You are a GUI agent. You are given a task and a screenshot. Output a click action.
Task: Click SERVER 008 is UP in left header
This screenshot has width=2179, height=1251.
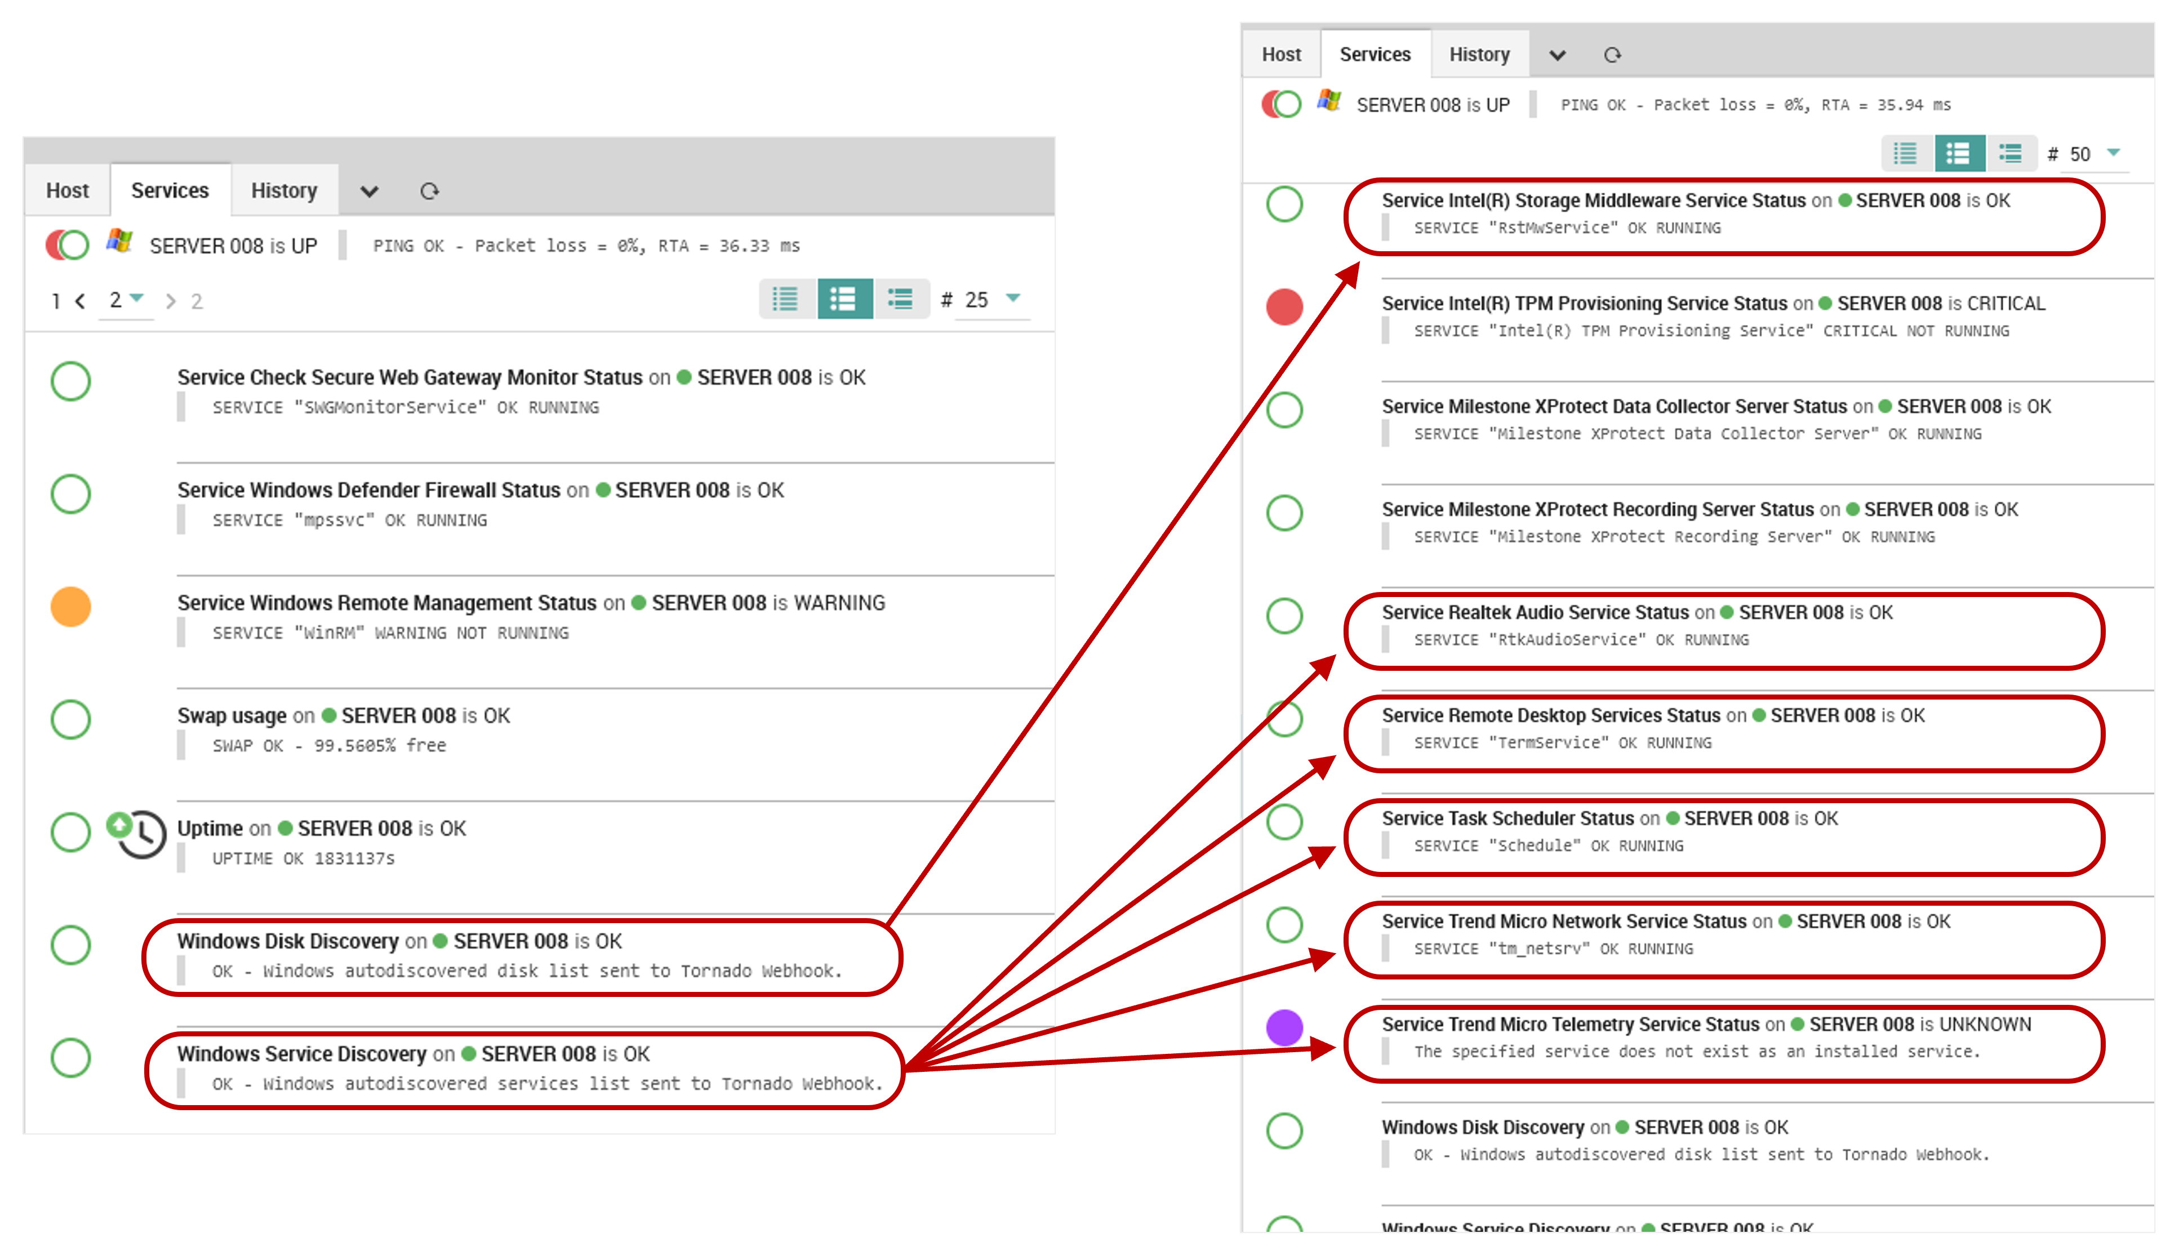click(x=234, y=246)
